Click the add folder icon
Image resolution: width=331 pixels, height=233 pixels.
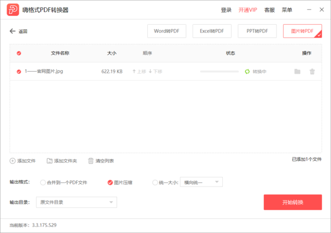click(x=50, y=161)
